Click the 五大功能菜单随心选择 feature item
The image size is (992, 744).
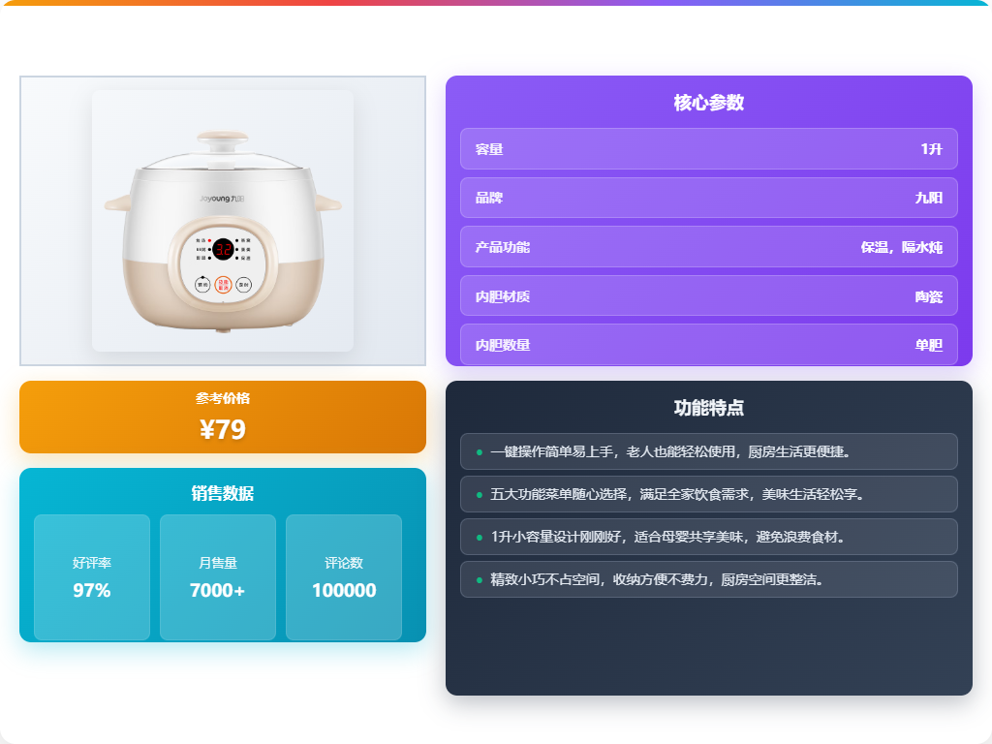point(708,494)
